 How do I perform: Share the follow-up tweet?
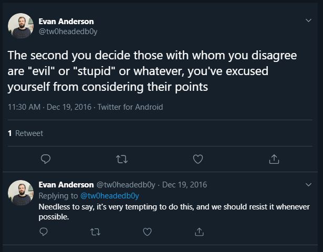point(199,231)
